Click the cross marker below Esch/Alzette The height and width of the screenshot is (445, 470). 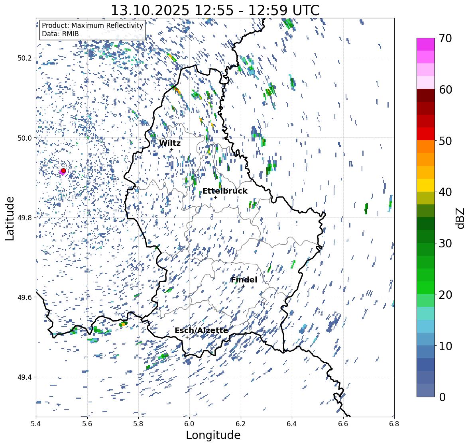tap(187, 337)
